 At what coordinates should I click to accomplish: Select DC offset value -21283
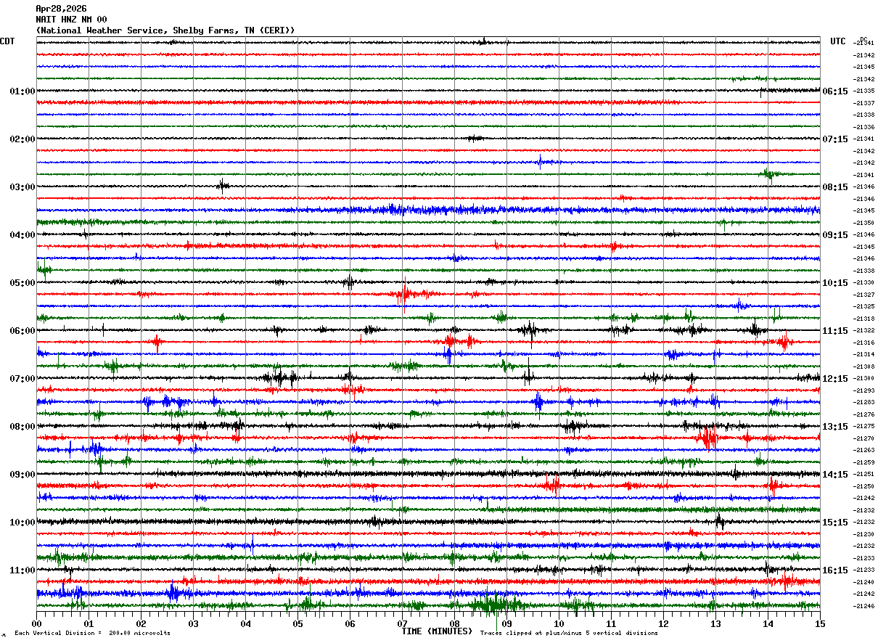(864, 403)
